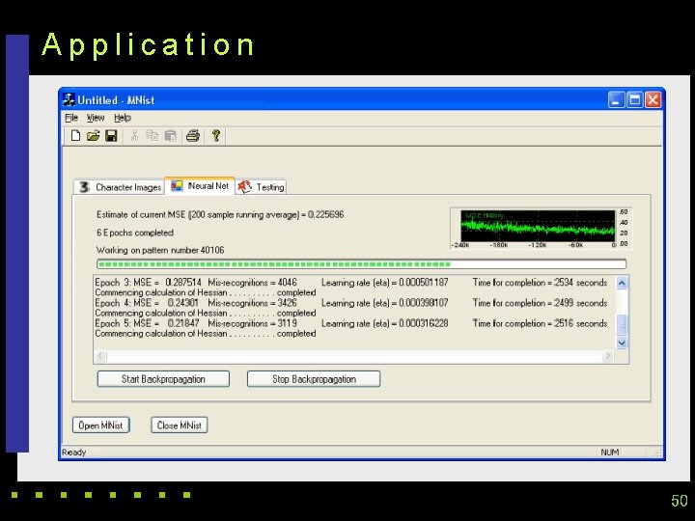Select the Neural Net tab
695x521 pixels.
201,186
